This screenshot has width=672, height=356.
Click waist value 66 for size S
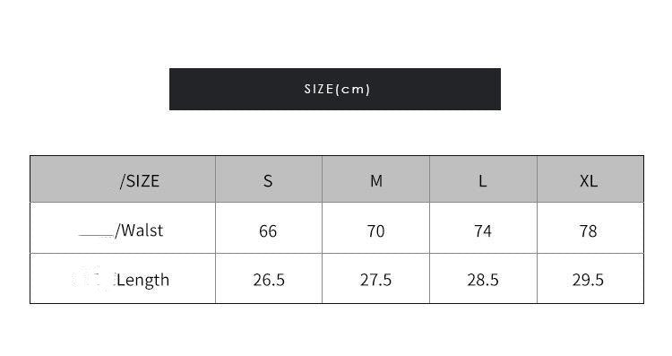tap(268, 231)
